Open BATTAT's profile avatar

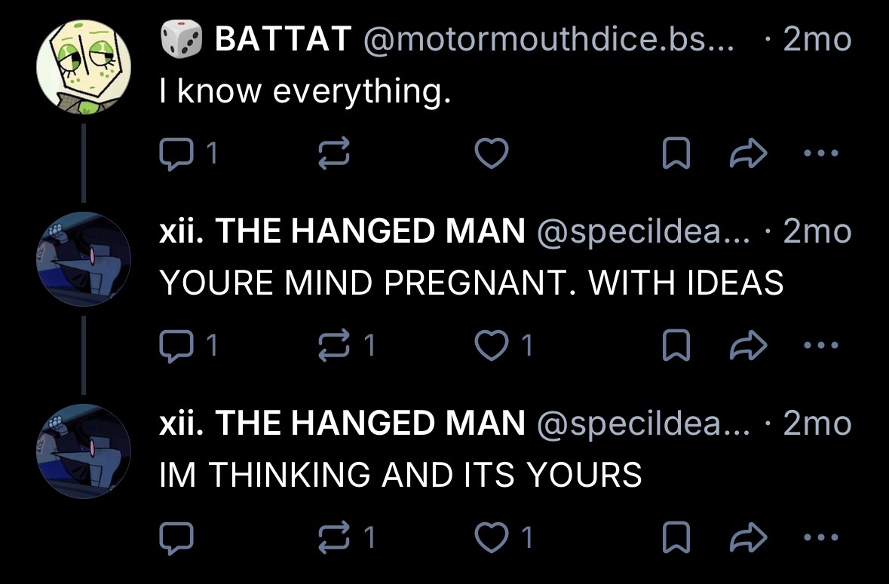point(84,68)
